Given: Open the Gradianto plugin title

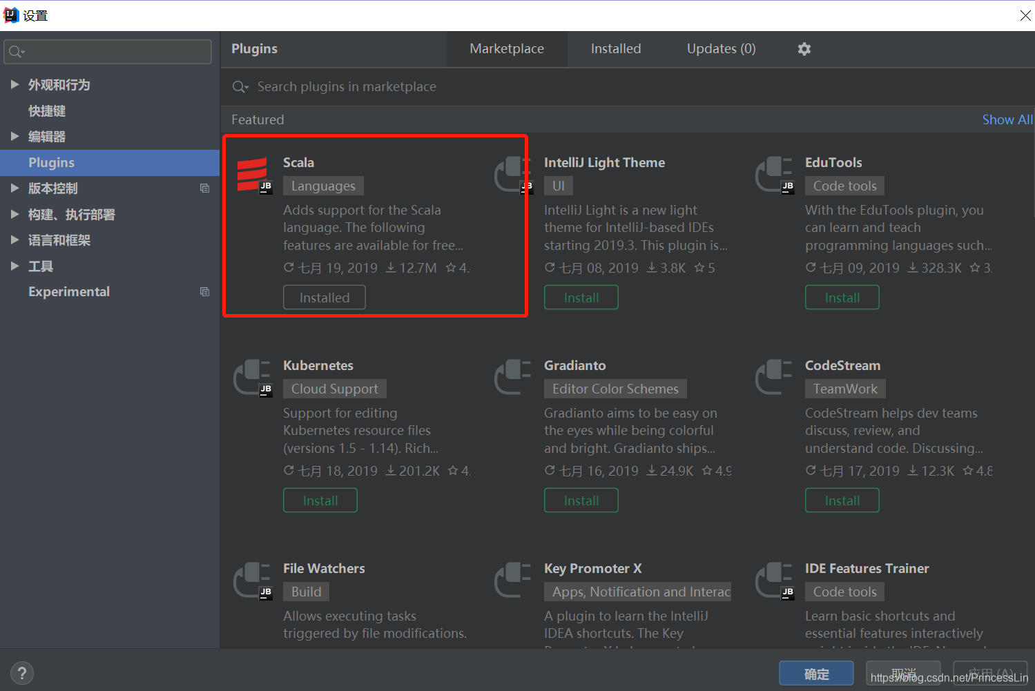Looking at the screenshot, I should pos(575,365).
